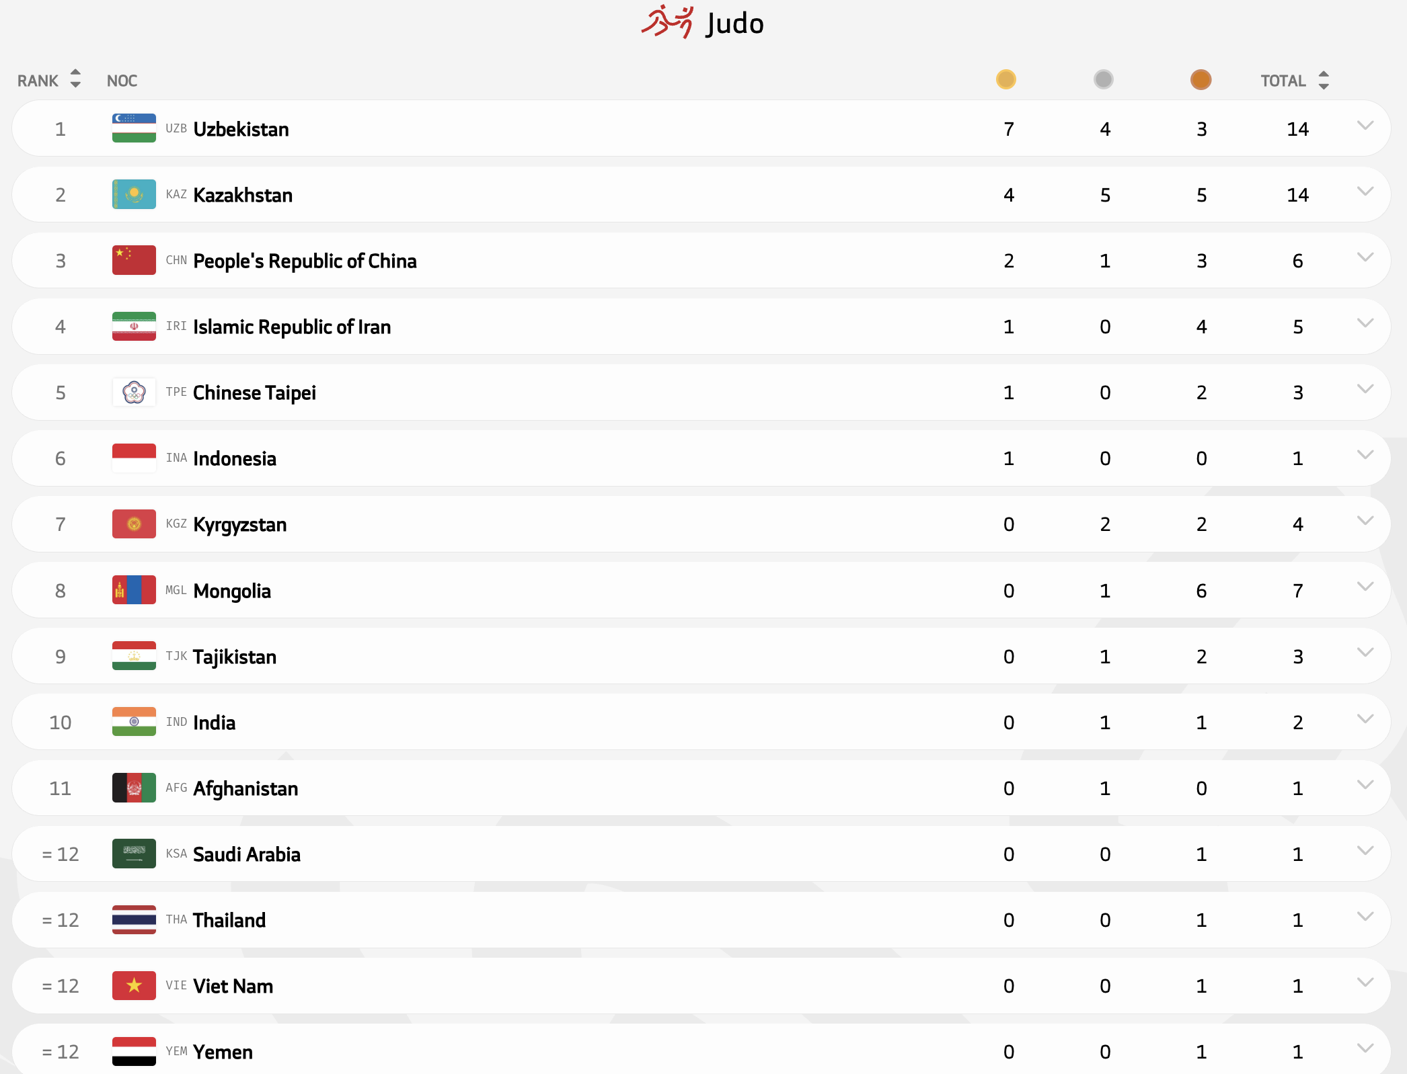
Task: Click the Kazakhstan flag icon
Action: point(134,194)
